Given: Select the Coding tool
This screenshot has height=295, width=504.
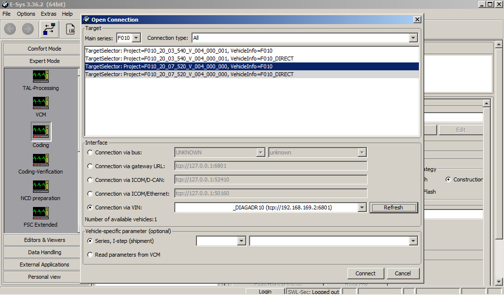Looking at the screenshot, I should point(40,132).
